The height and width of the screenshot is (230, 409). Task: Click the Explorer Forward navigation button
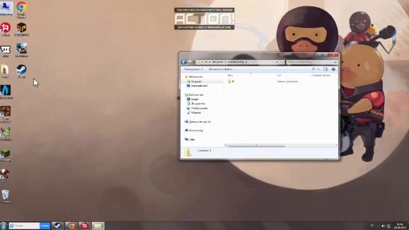click(x=190, y=62)
